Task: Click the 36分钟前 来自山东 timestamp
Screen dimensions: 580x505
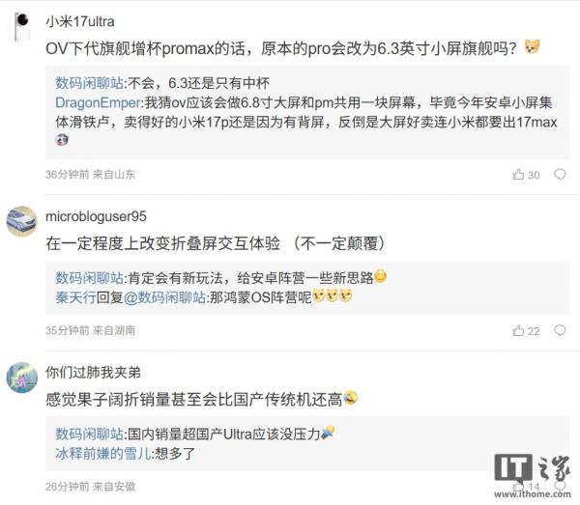Action: (x=90, y=175)
